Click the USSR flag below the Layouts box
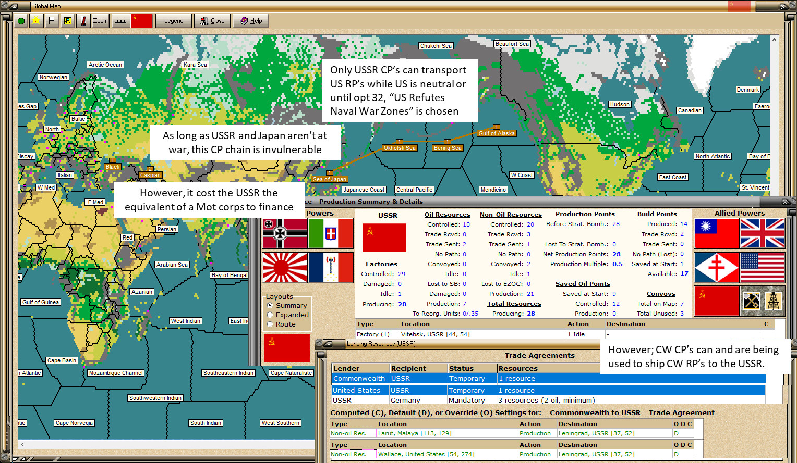 [x=287, y=348]
